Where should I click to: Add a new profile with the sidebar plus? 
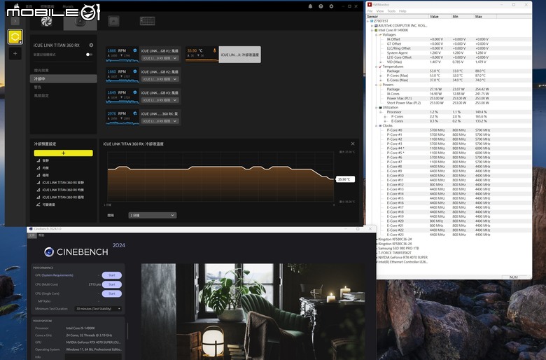coord(15,53)
